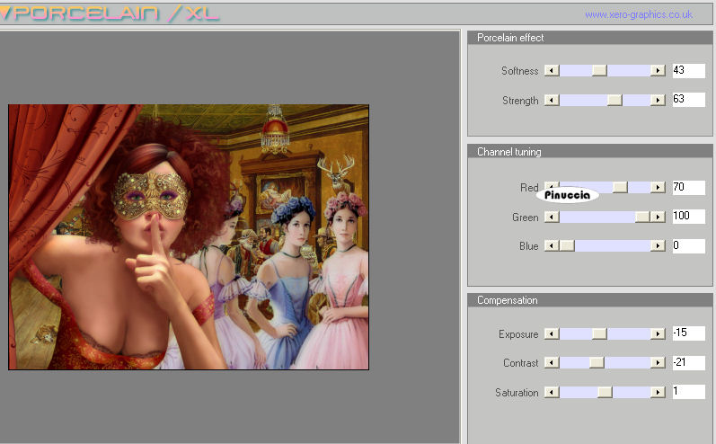Click the Saturation right arrow button
Screen dimensions: 716x444
(658, 392)
